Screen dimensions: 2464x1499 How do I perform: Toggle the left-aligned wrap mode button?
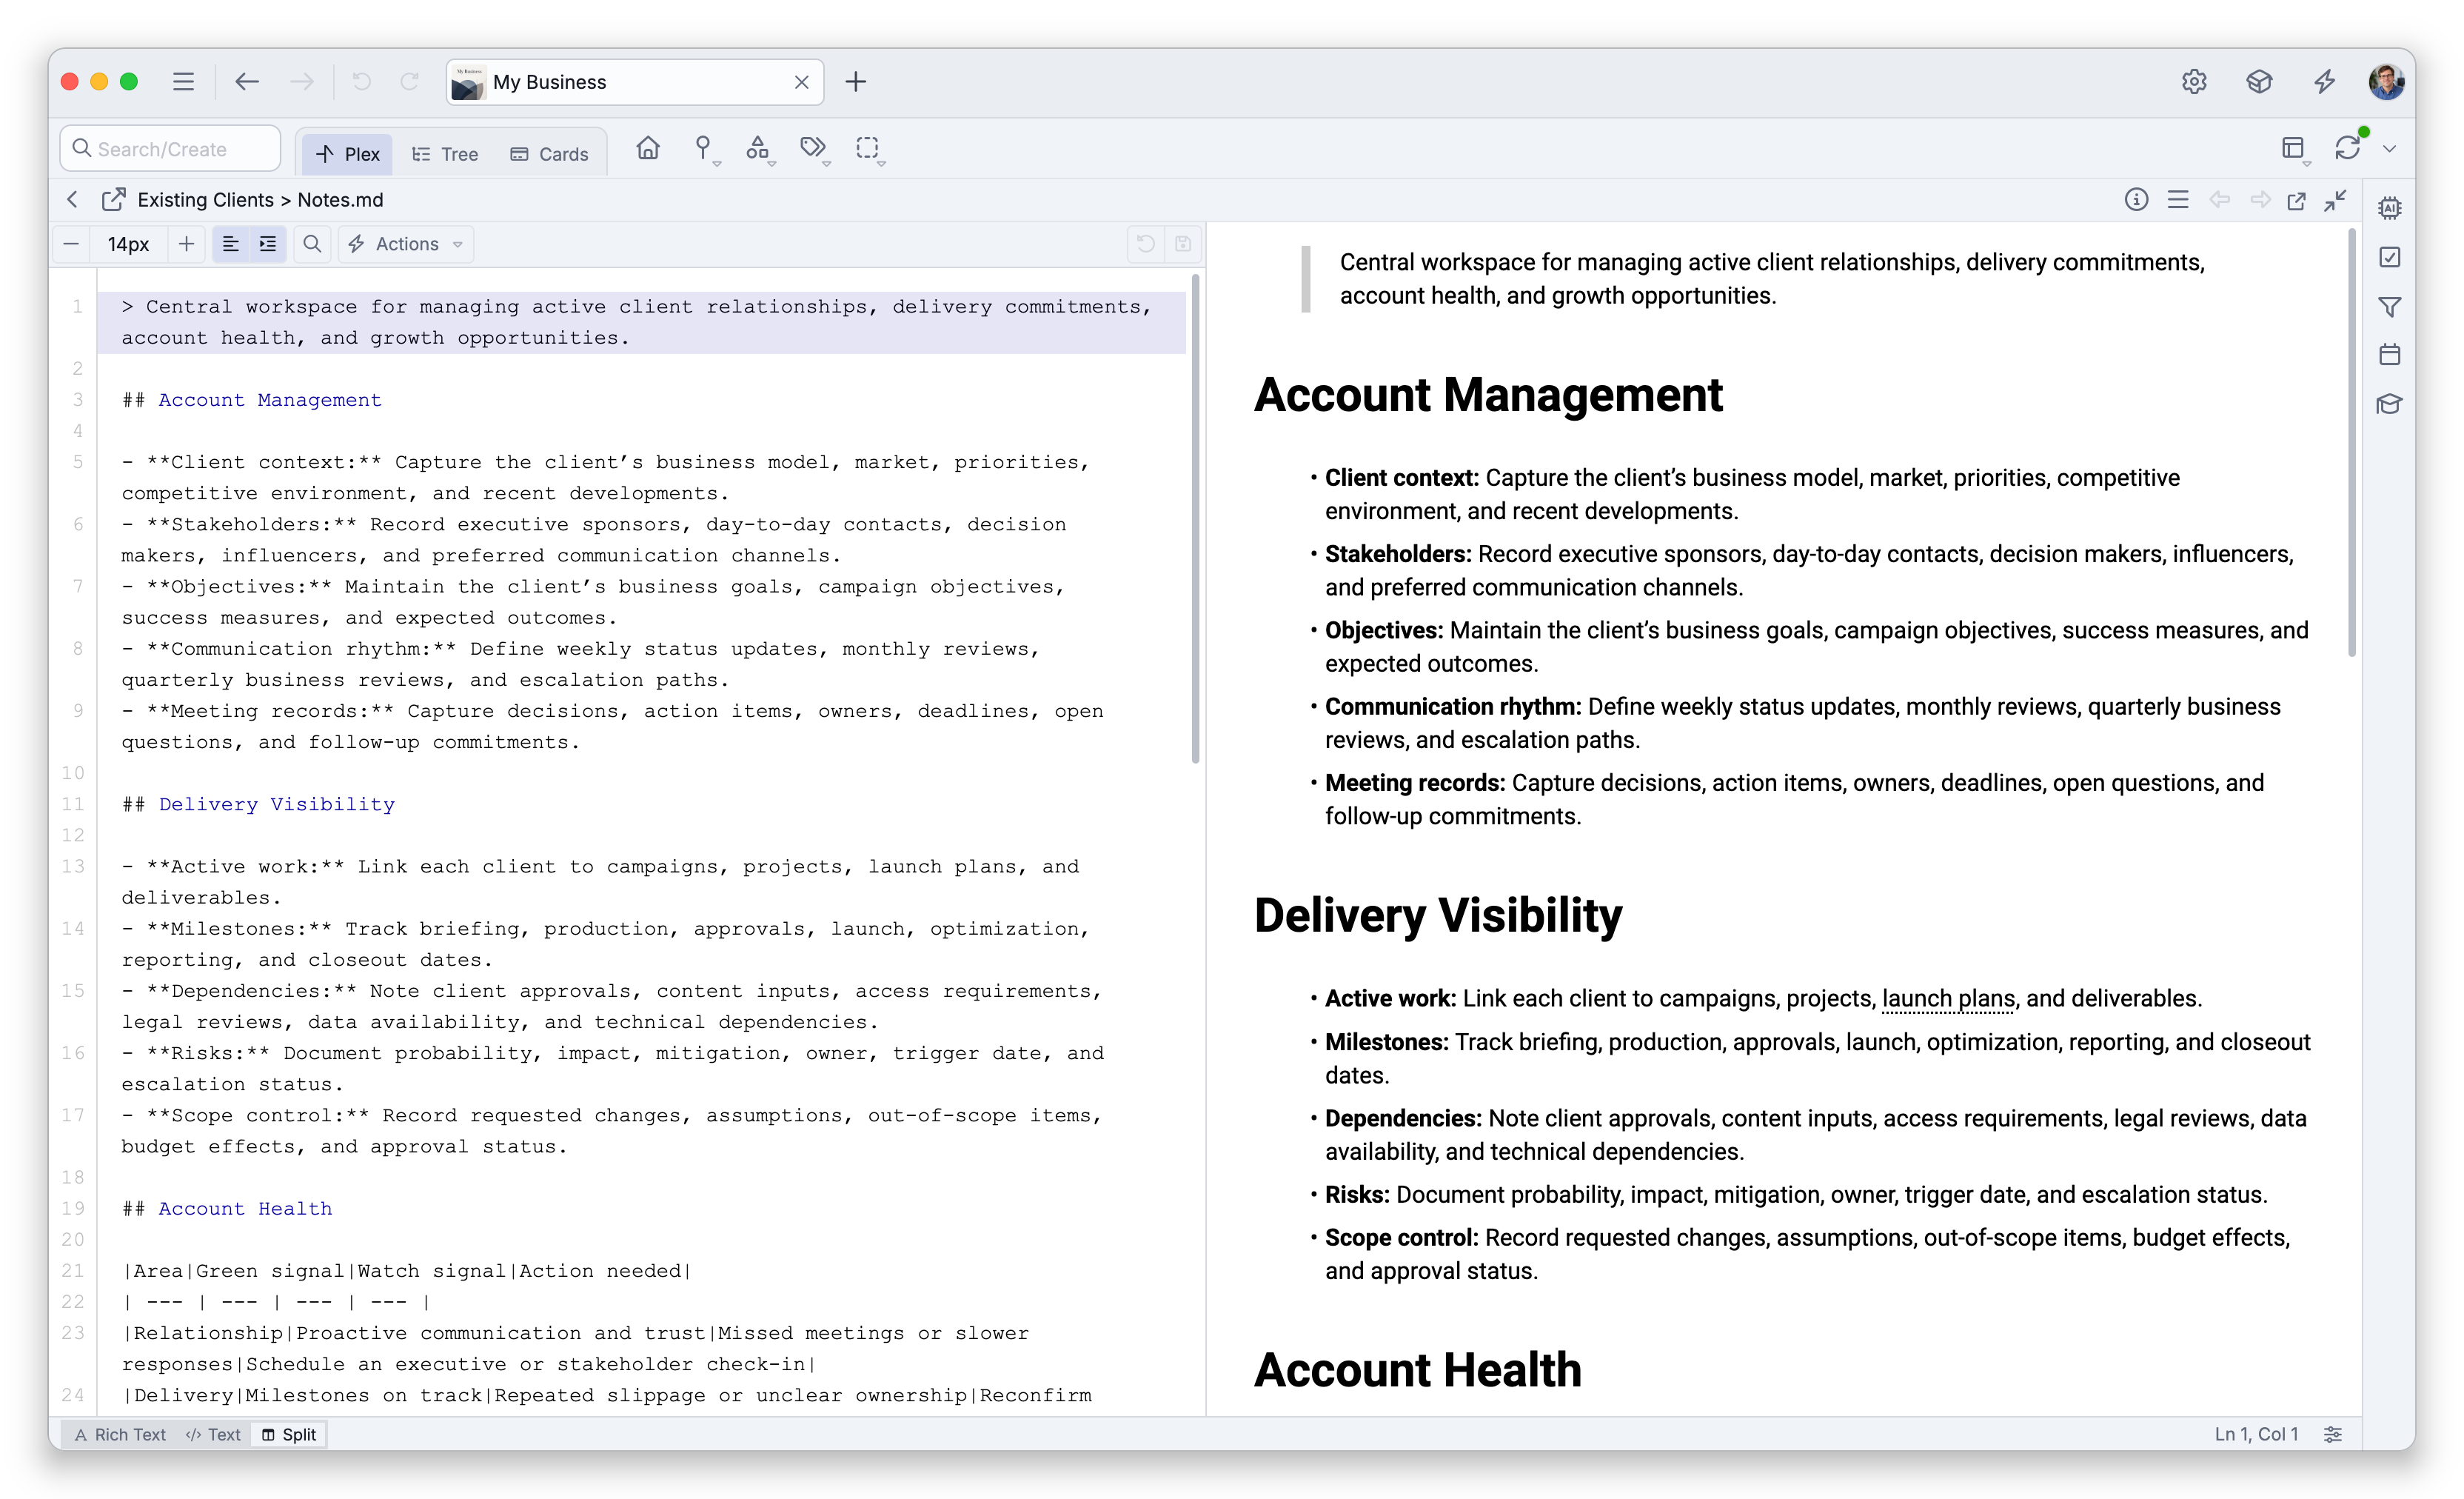pyautogui.click(x=230, y=244)
